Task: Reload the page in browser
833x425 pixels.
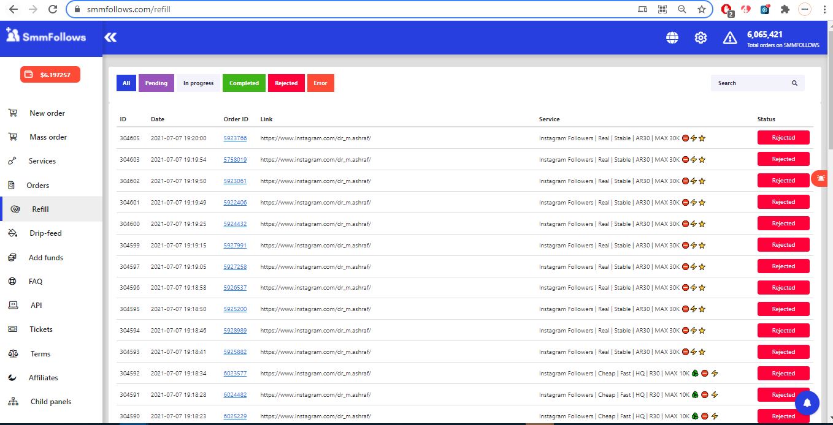Action: (53, 9)
